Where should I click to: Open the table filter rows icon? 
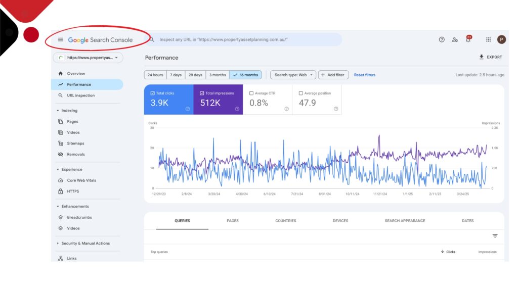495,236
